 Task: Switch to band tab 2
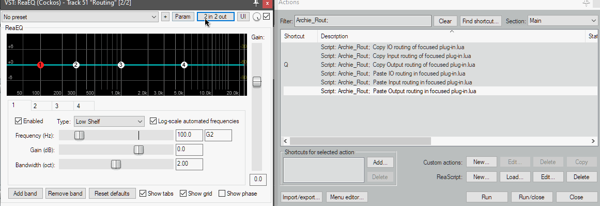(41, 106)
